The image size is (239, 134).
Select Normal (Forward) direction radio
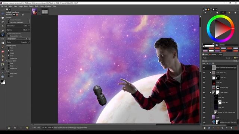[9, 20]
